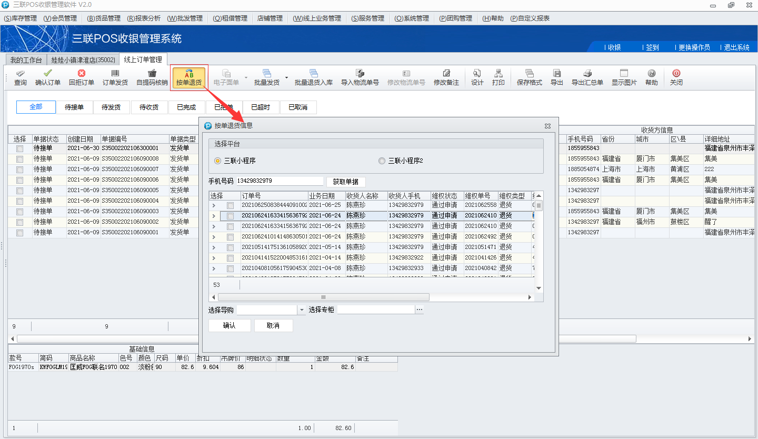Tick the checkbox for order S35002202106090008

20,159
